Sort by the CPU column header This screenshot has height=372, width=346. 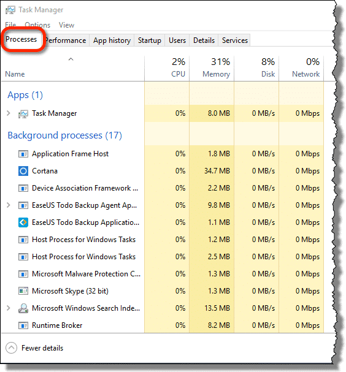[167, 68]
